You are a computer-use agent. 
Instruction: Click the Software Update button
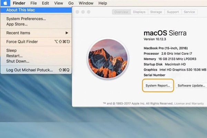point(191,86)
